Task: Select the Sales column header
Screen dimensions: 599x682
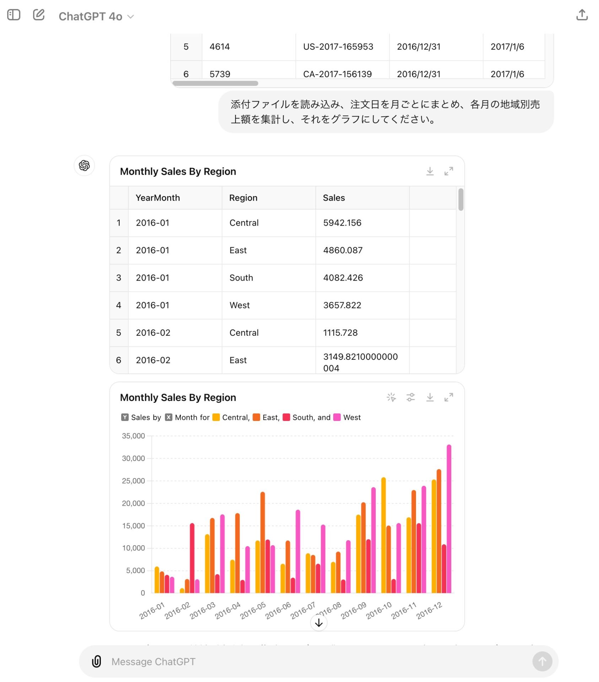Action: [x=334, y=198]
